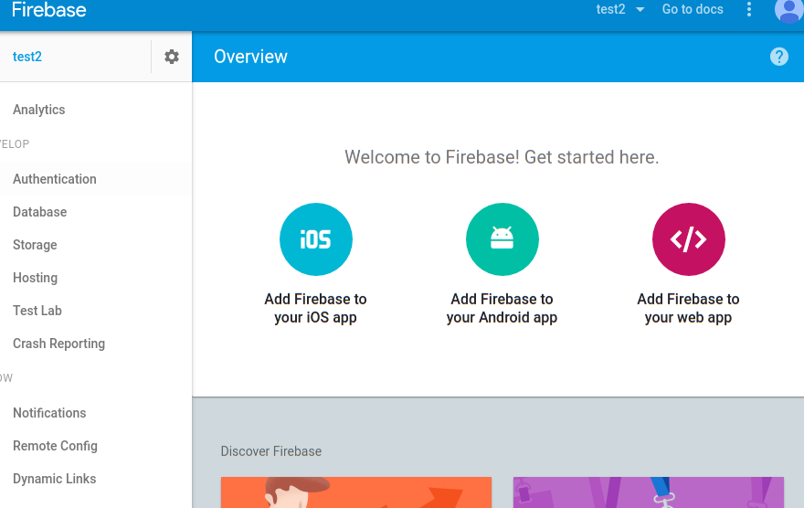Click Add Firebase to your iOS app
The image size is (804, 508).
coord(315,308)
